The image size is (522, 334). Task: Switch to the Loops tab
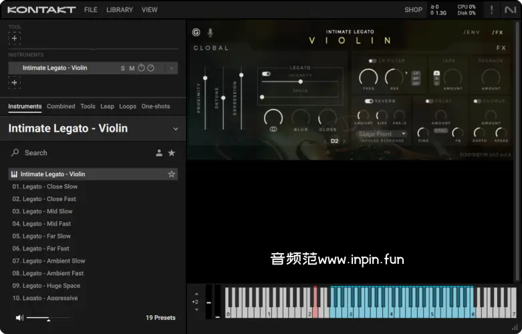click(128, 106)
